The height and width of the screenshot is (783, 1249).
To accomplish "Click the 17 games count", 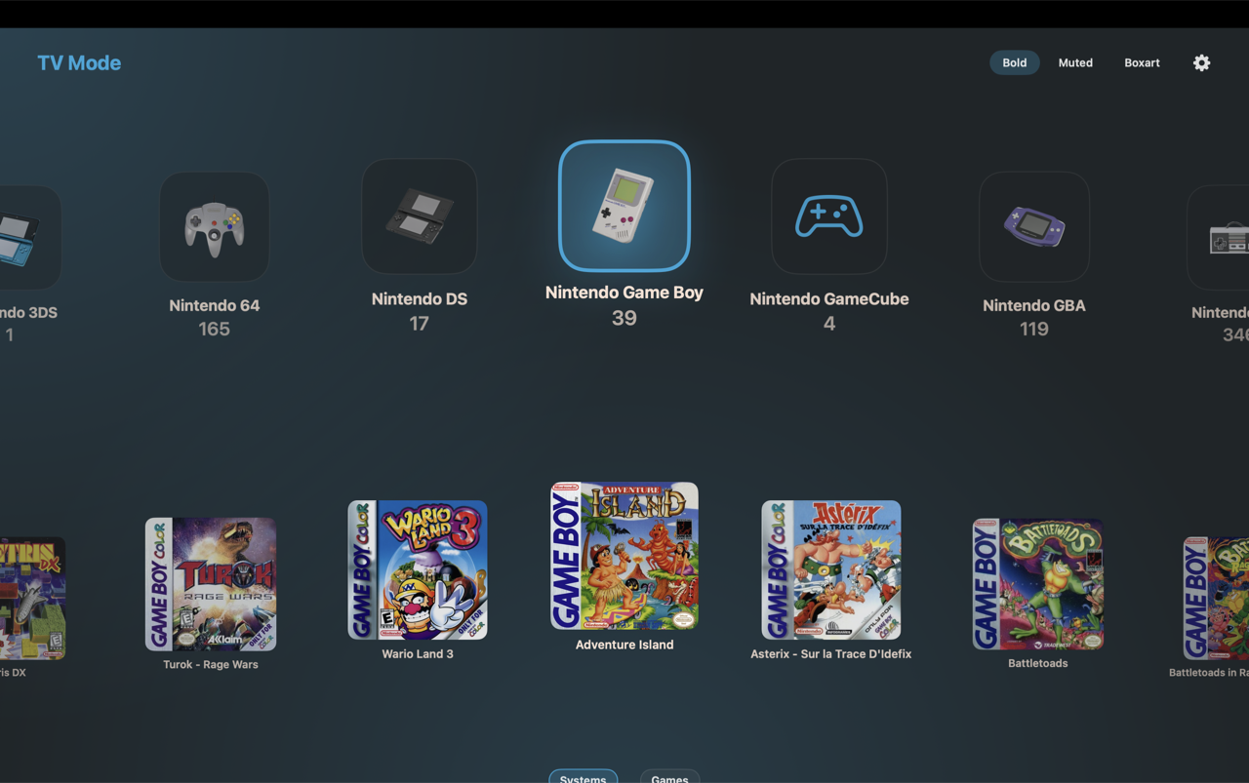I will tap(420, 324).
